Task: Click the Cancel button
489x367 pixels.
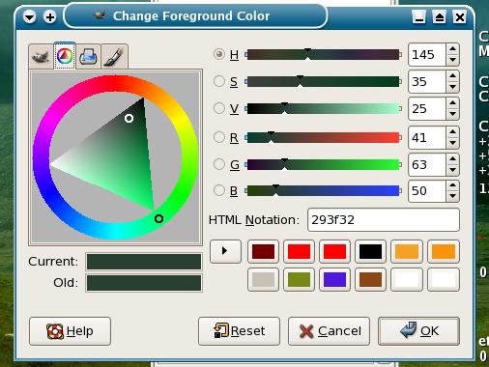Action: 329,331
